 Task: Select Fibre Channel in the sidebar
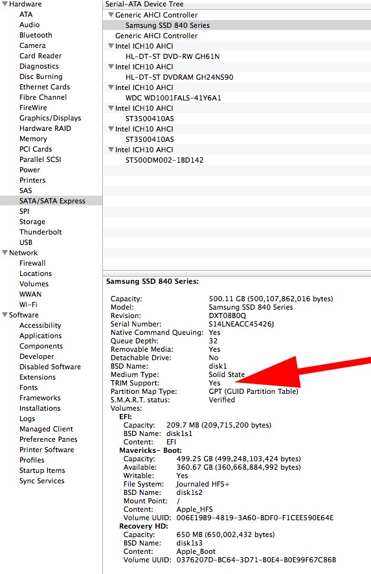(x=43, y=97)
